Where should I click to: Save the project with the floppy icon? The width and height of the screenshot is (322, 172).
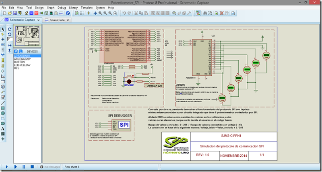14,13
